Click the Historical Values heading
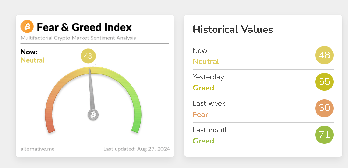 click(233, 30)
